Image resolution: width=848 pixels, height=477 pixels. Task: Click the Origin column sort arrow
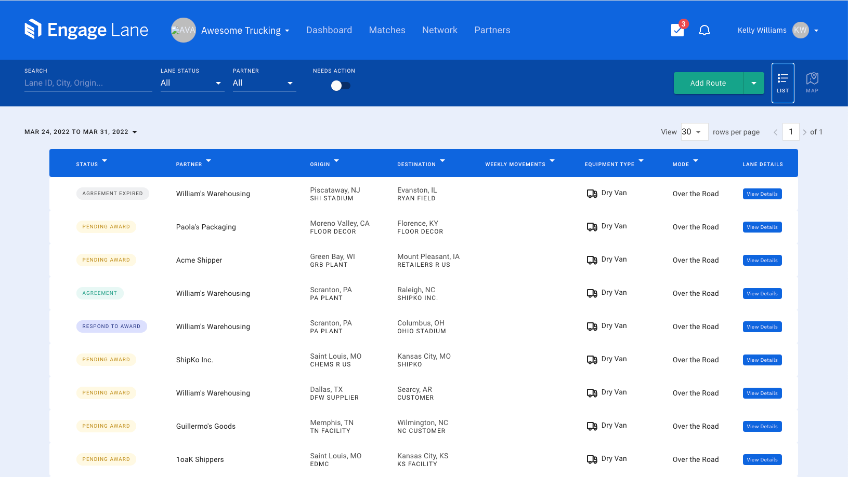[336, 161]
